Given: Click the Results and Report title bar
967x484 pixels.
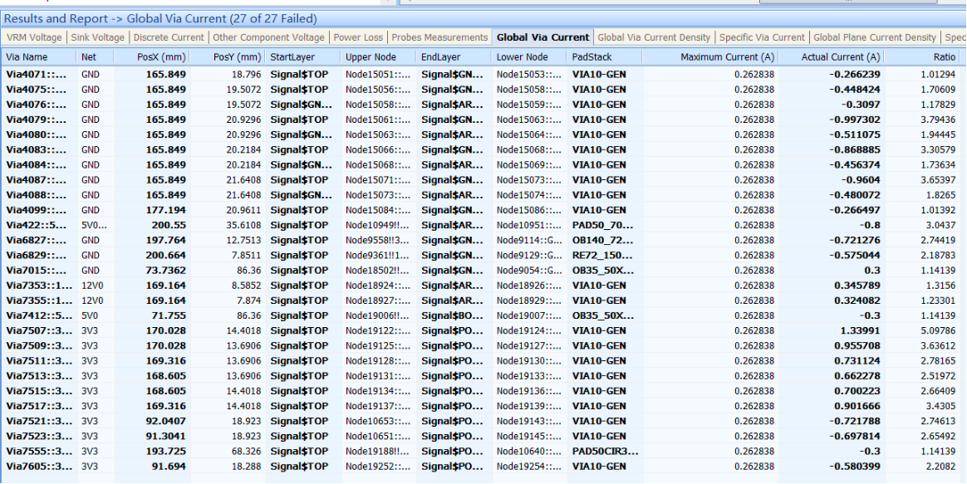Looking at the screenshot, I should point(483,19).
